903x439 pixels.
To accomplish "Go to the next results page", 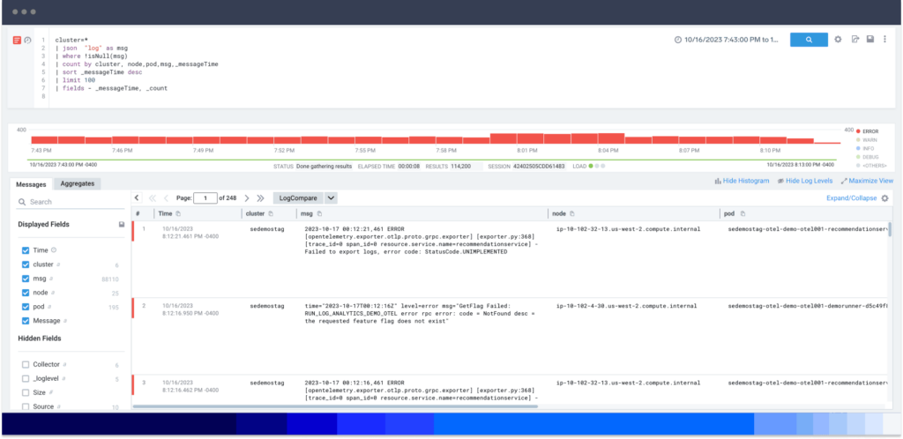I will pos(247,198).
